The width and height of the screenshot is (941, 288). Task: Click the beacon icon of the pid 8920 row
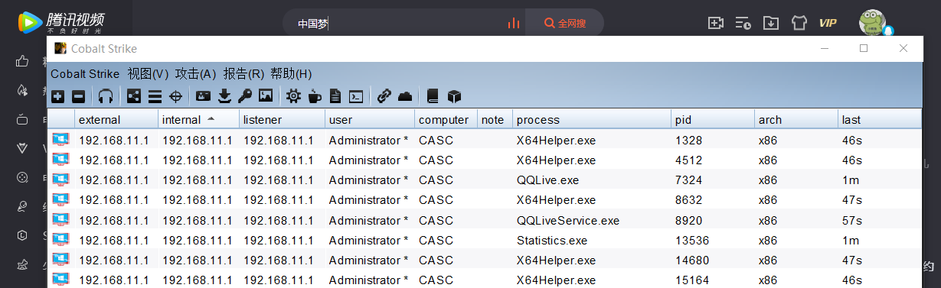[x=60, y=219]
